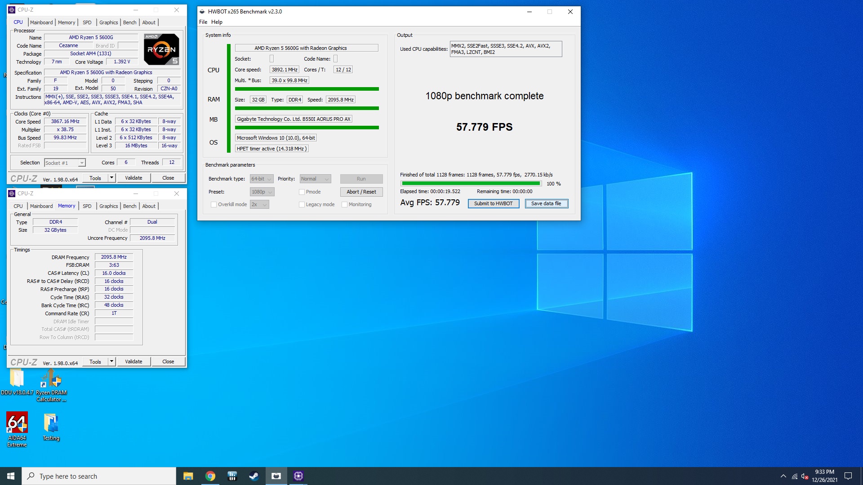Switch to Memory tab in top CPU-Z
This screenshot has height=485, width=863.
pos(67,22)
